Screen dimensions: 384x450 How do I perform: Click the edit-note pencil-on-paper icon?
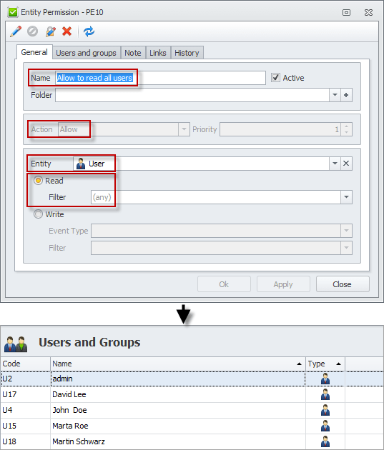(50, 31)
